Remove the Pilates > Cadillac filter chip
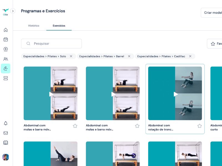Image resolution: width=222 pixels, height=166 pixels. coord(190,56)
